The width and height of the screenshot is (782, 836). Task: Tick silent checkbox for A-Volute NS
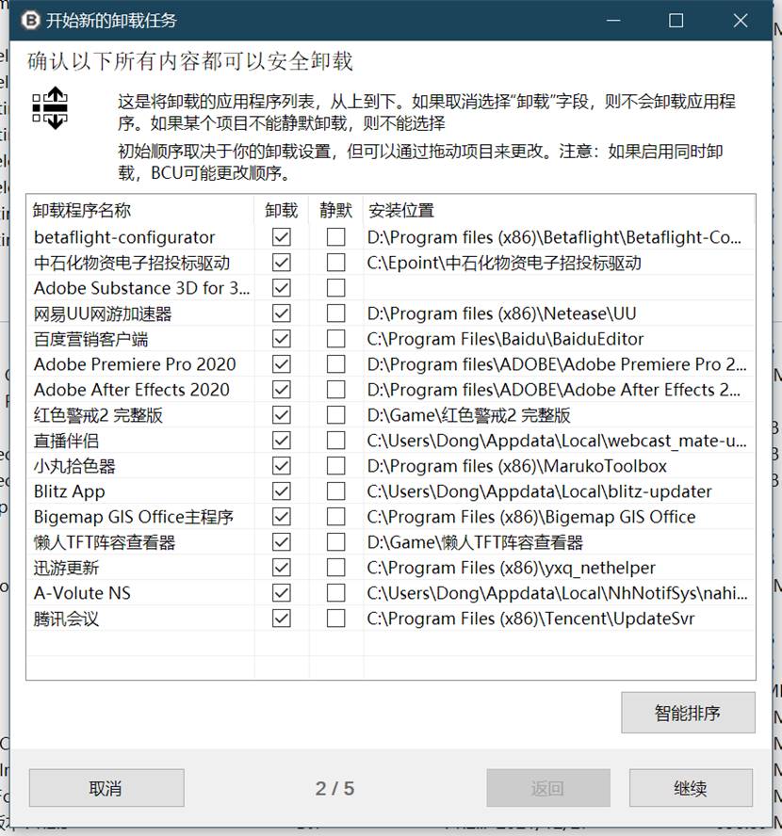pos(336,593)
